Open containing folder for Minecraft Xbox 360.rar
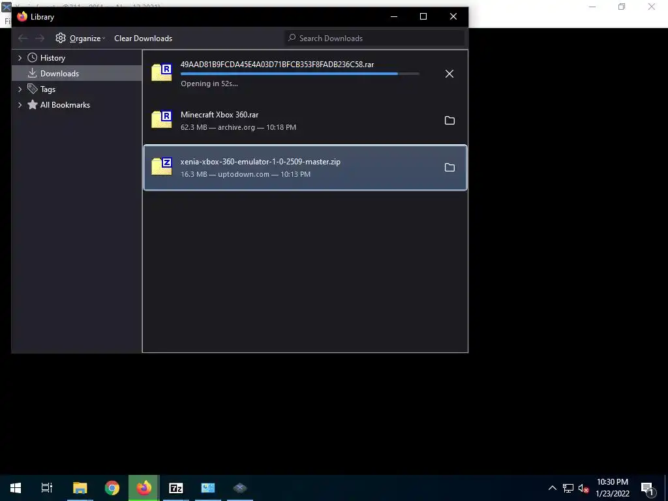 [449, 121]
